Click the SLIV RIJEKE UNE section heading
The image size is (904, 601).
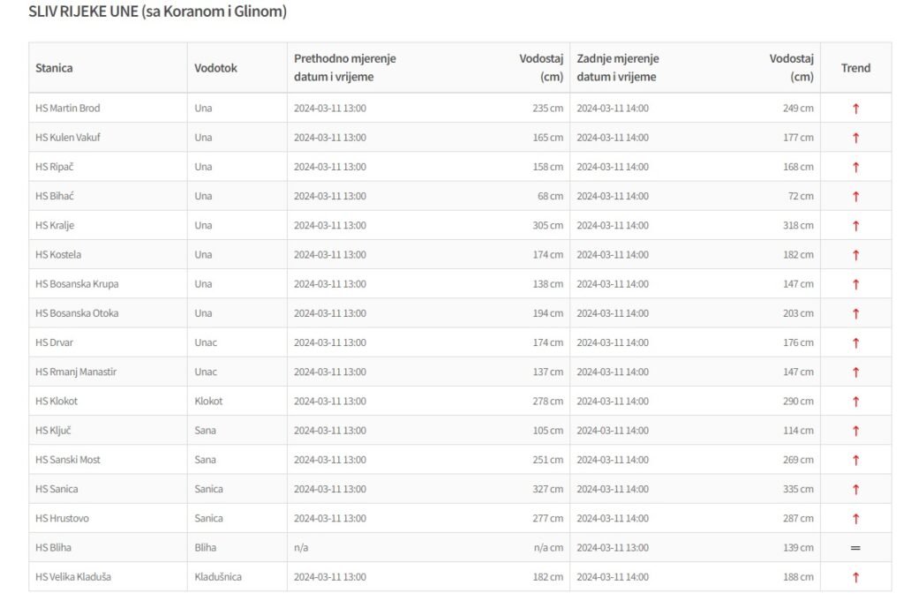click(157, 12)
